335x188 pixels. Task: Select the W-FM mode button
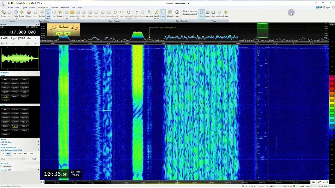(x=15, y=92)
